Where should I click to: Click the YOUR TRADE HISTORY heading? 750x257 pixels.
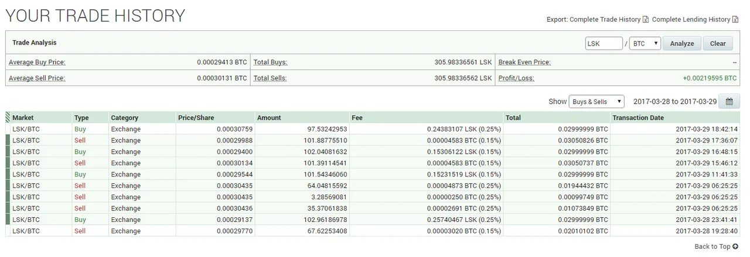point(96,16)
